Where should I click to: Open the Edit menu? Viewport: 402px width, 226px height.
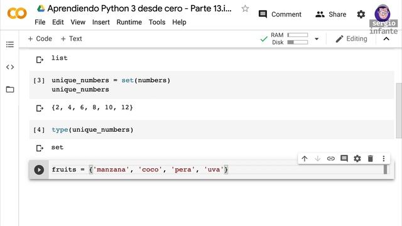pos(58,23)
